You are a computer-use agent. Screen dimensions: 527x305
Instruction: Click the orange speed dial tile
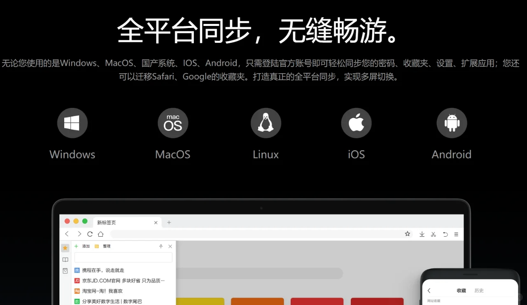coord(257,301)
